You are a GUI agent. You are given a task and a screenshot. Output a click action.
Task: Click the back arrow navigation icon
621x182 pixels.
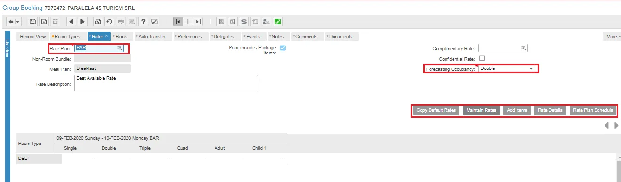pos(11,22)
